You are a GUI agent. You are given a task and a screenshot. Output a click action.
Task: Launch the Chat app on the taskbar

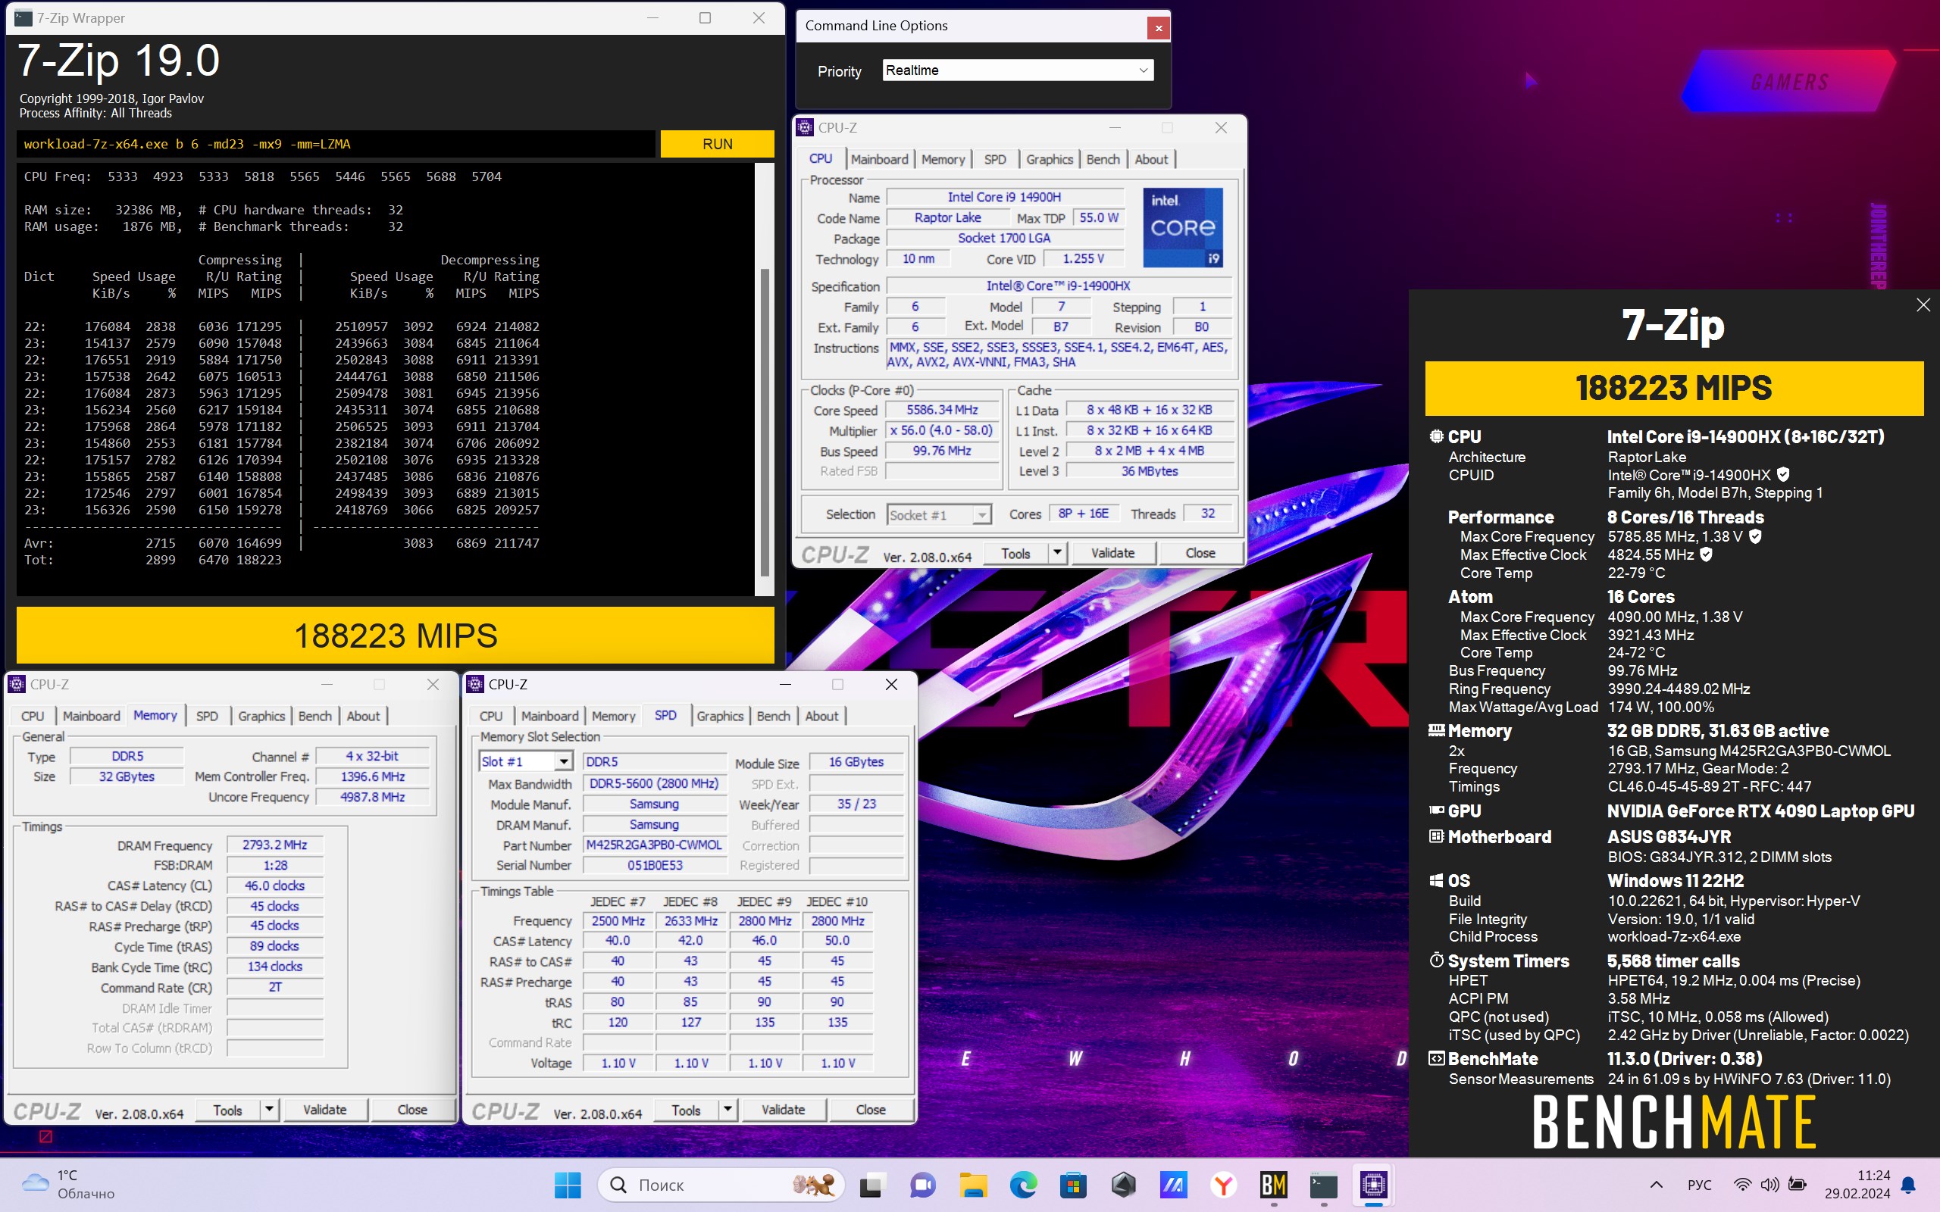922,1185
